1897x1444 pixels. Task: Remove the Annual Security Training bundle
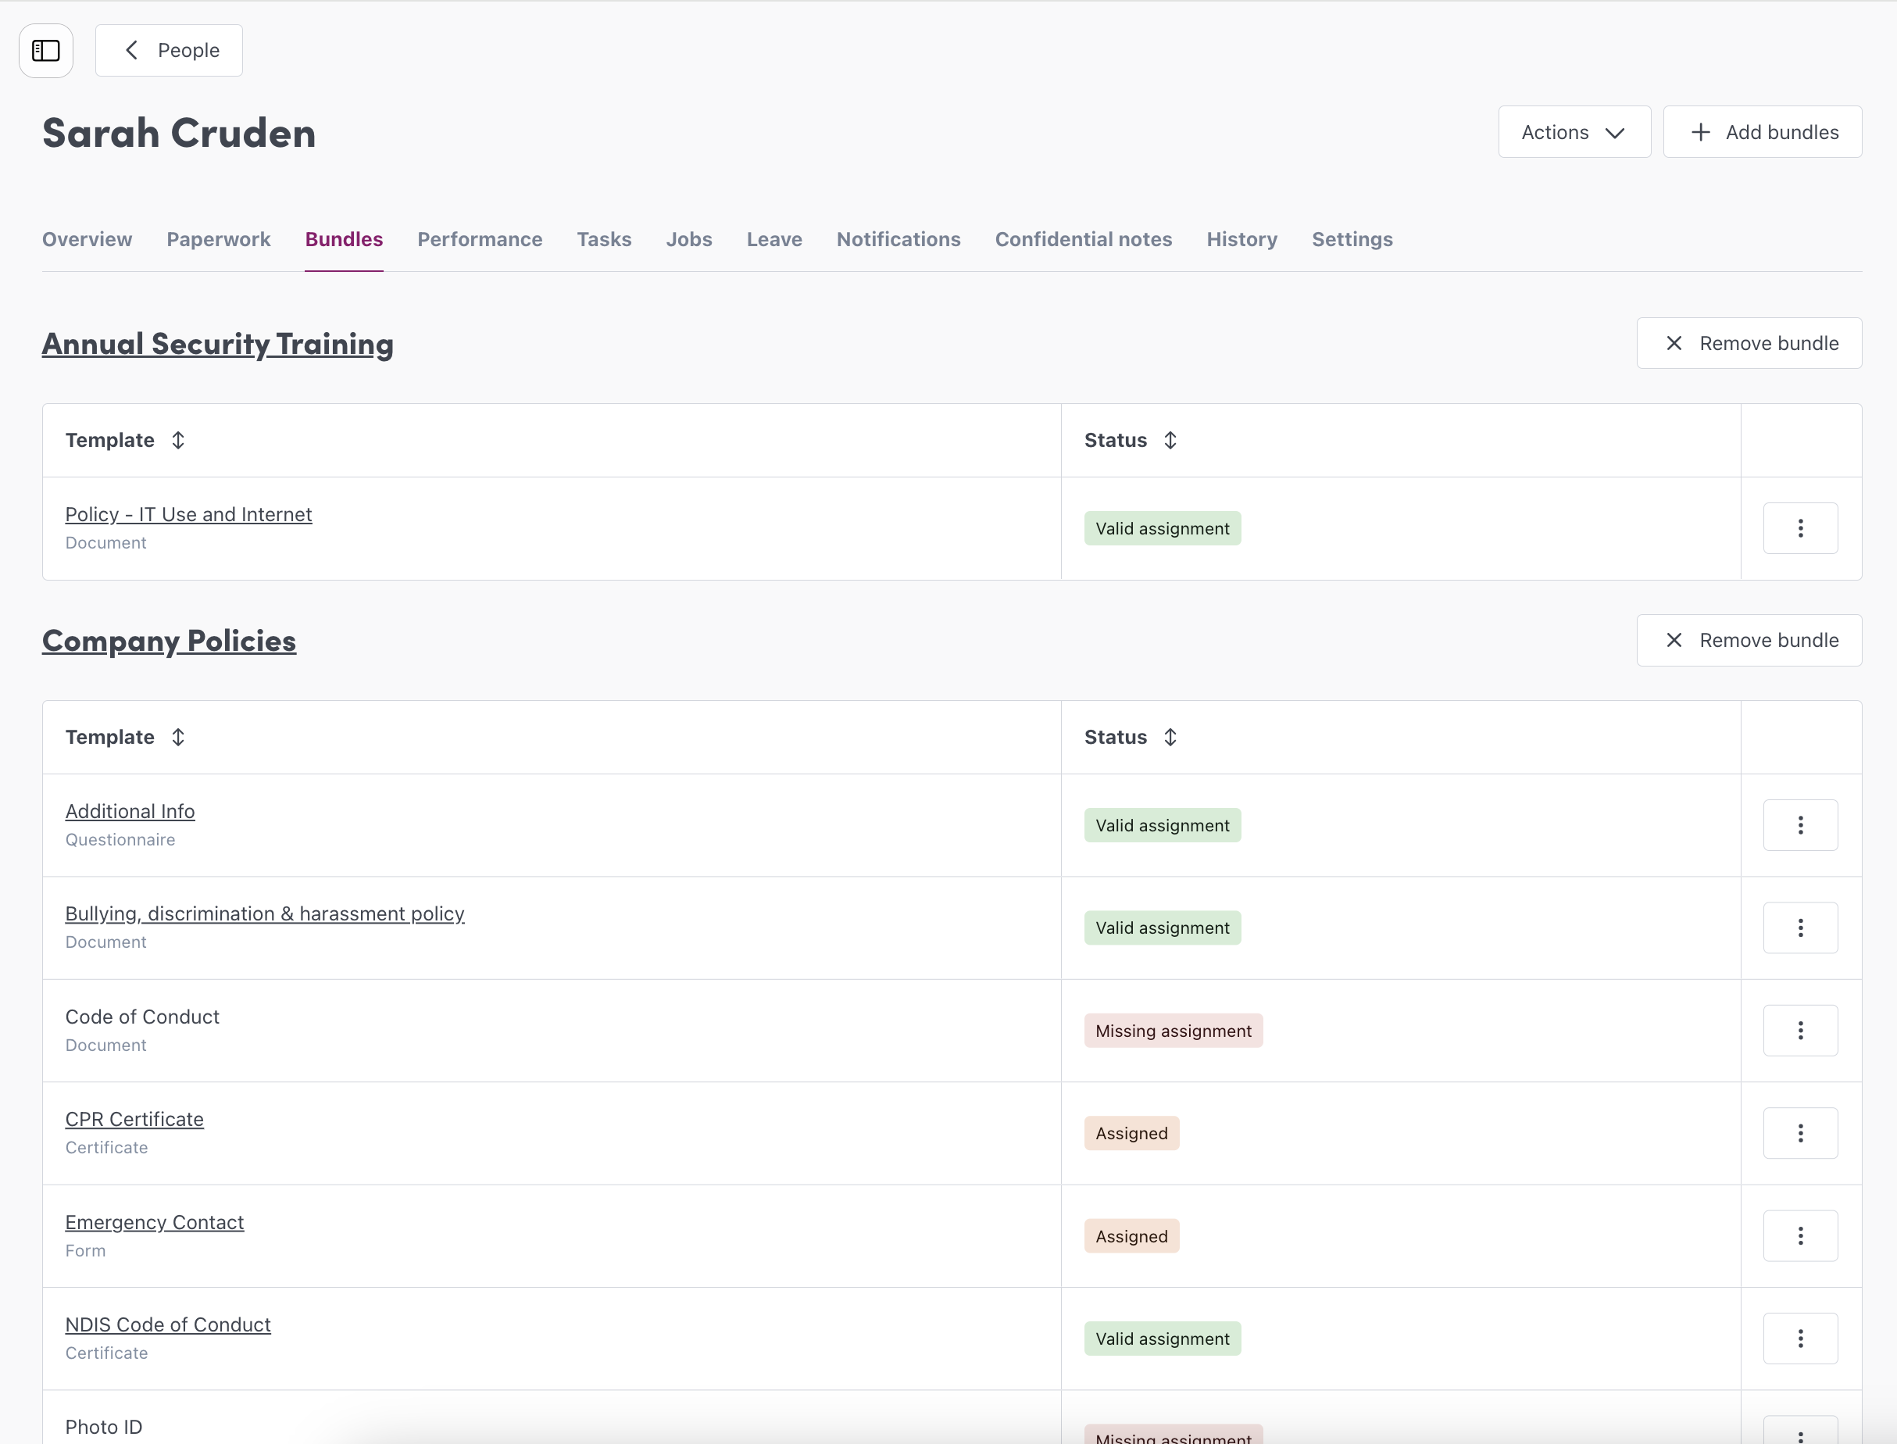[1749, 343]
